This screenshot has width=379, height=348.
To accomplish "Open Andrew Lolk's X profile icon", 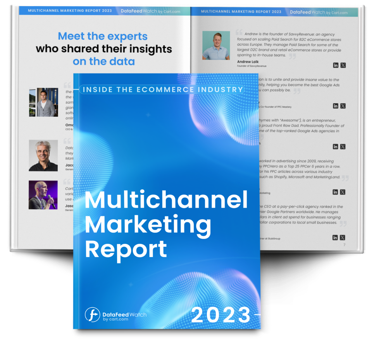I will (x=343, y=65).
